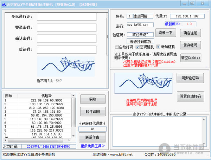
Task: Click the 同步验证码 button
Action: pyautogui.click(x=191, y=78)
